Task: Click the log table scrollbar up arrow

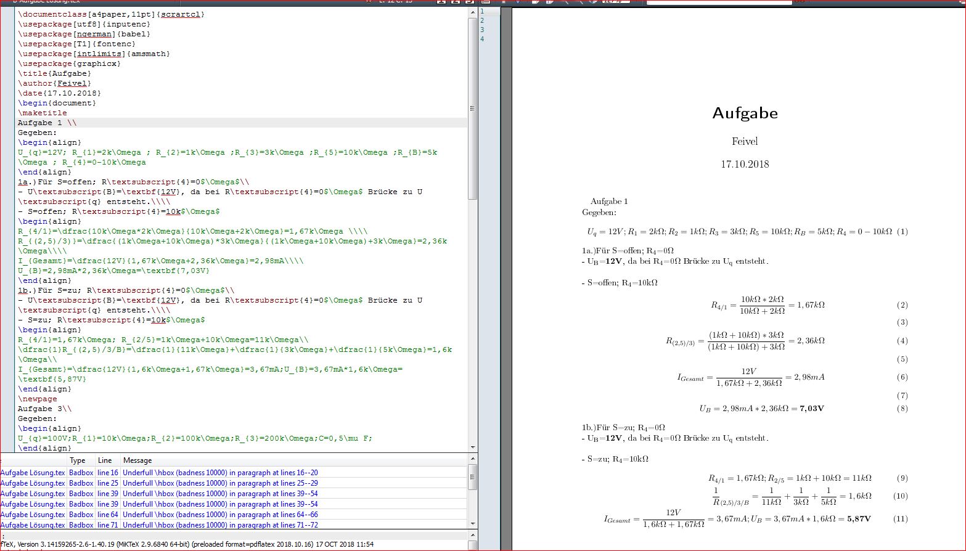Action: (x=473, y=459)
